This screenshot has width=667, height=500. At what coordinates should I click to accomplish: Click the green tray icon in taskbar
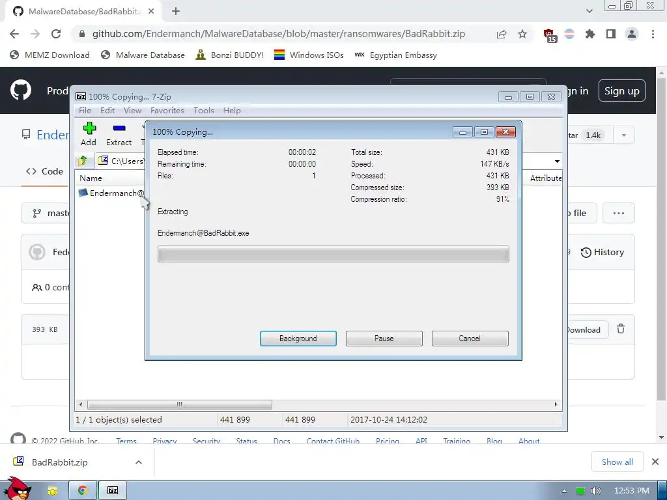580,491
